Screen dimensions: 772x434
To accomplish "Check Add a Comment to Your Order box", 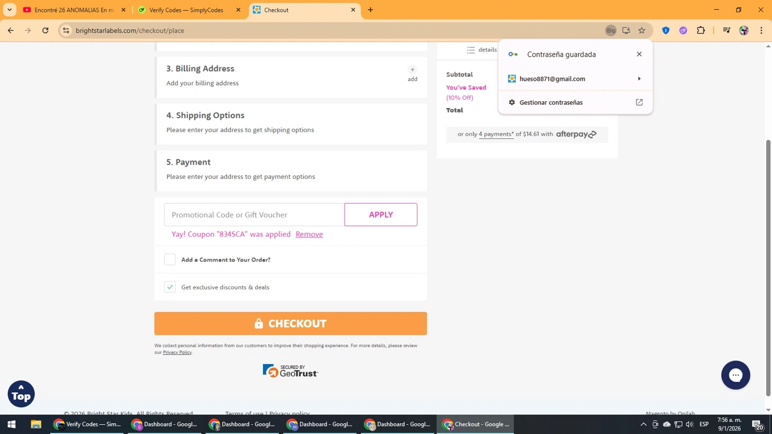I will 170,260.
